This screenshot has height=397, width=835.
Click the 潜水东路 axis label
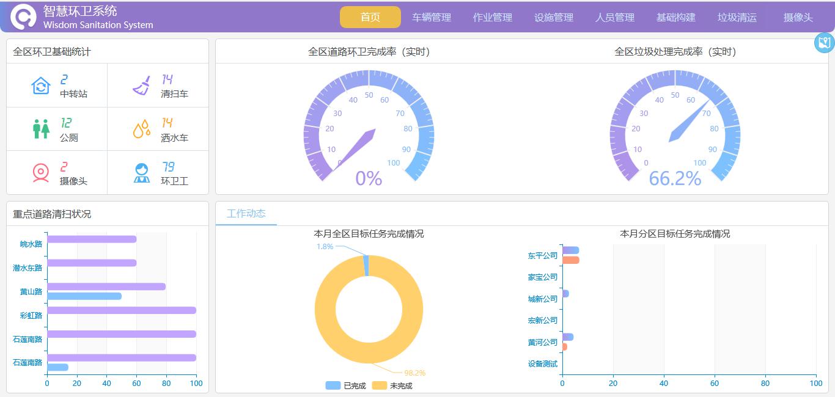[28, 268]
